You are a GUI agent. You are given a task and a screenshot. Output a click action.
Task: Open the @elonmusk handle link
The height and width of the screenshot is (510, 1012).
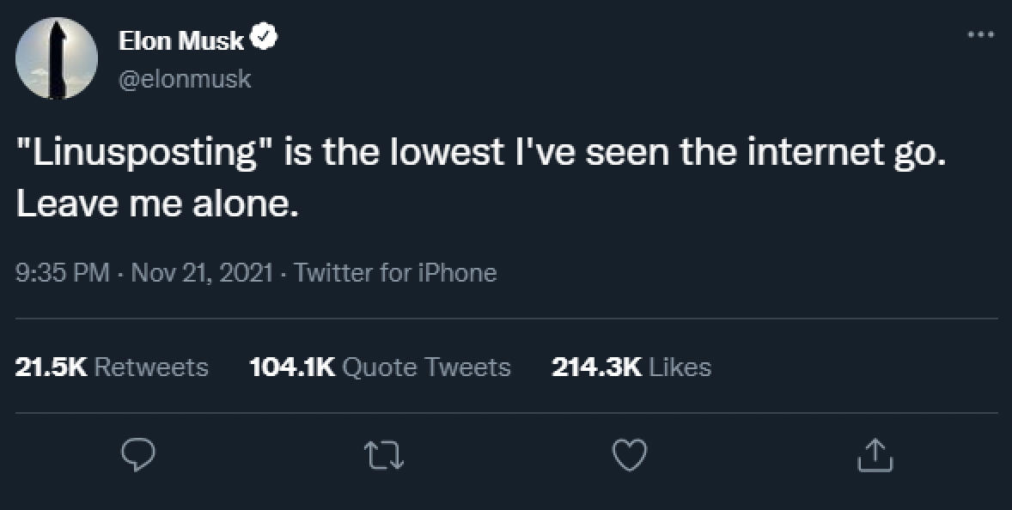185,79
